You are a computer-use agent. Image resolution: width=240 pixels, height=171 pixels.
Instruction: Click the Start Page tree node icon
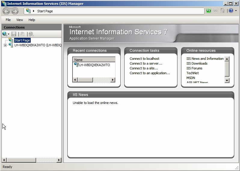point(11,40)
